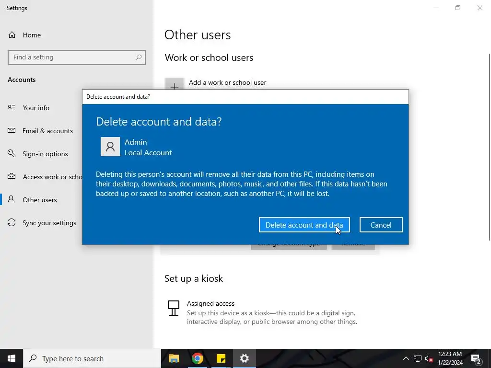The width and height of the screenshot is (491, 368).
Task: Click the Sign-in options key icon
Action: (12, 153)
